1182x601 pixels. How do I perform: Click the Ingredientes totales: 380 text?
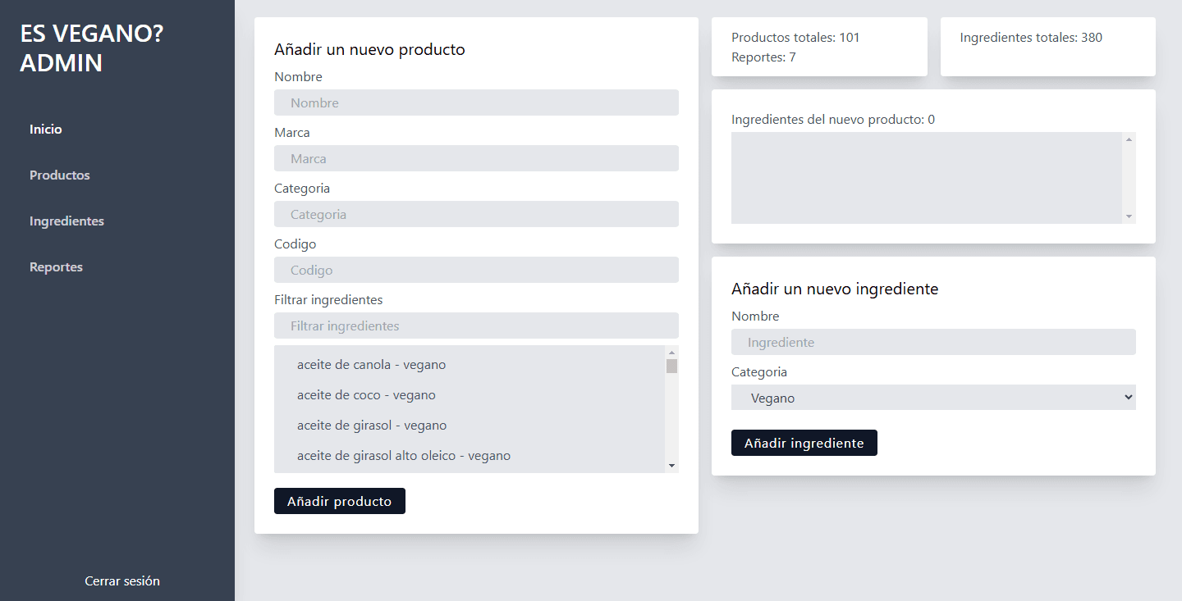point(1031,38)
